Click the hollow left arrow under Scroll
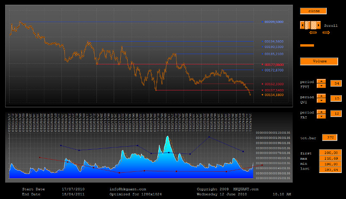 pos(313,32)
